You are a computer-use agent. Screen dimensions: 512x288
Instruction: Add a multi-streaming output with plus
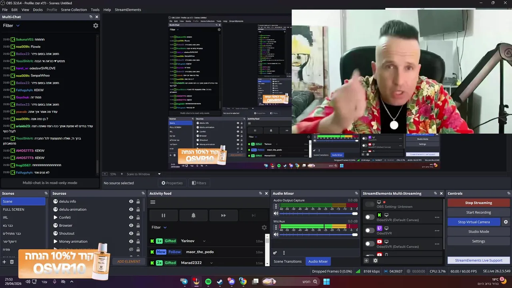(366, 261)
